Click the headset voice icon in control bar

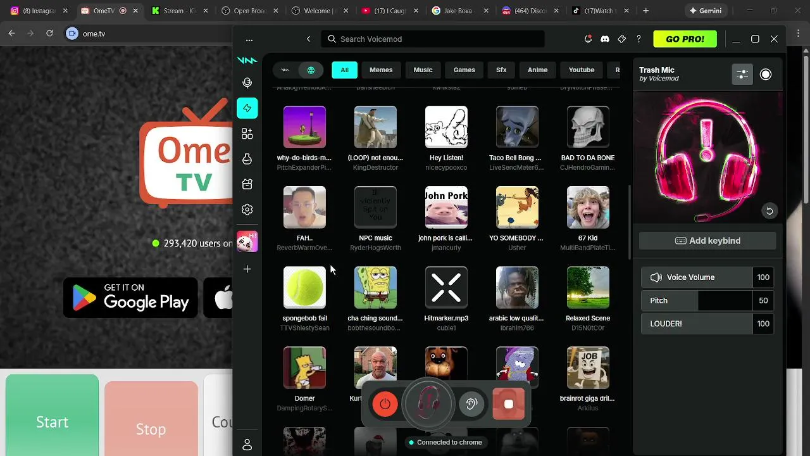(429, 403)
